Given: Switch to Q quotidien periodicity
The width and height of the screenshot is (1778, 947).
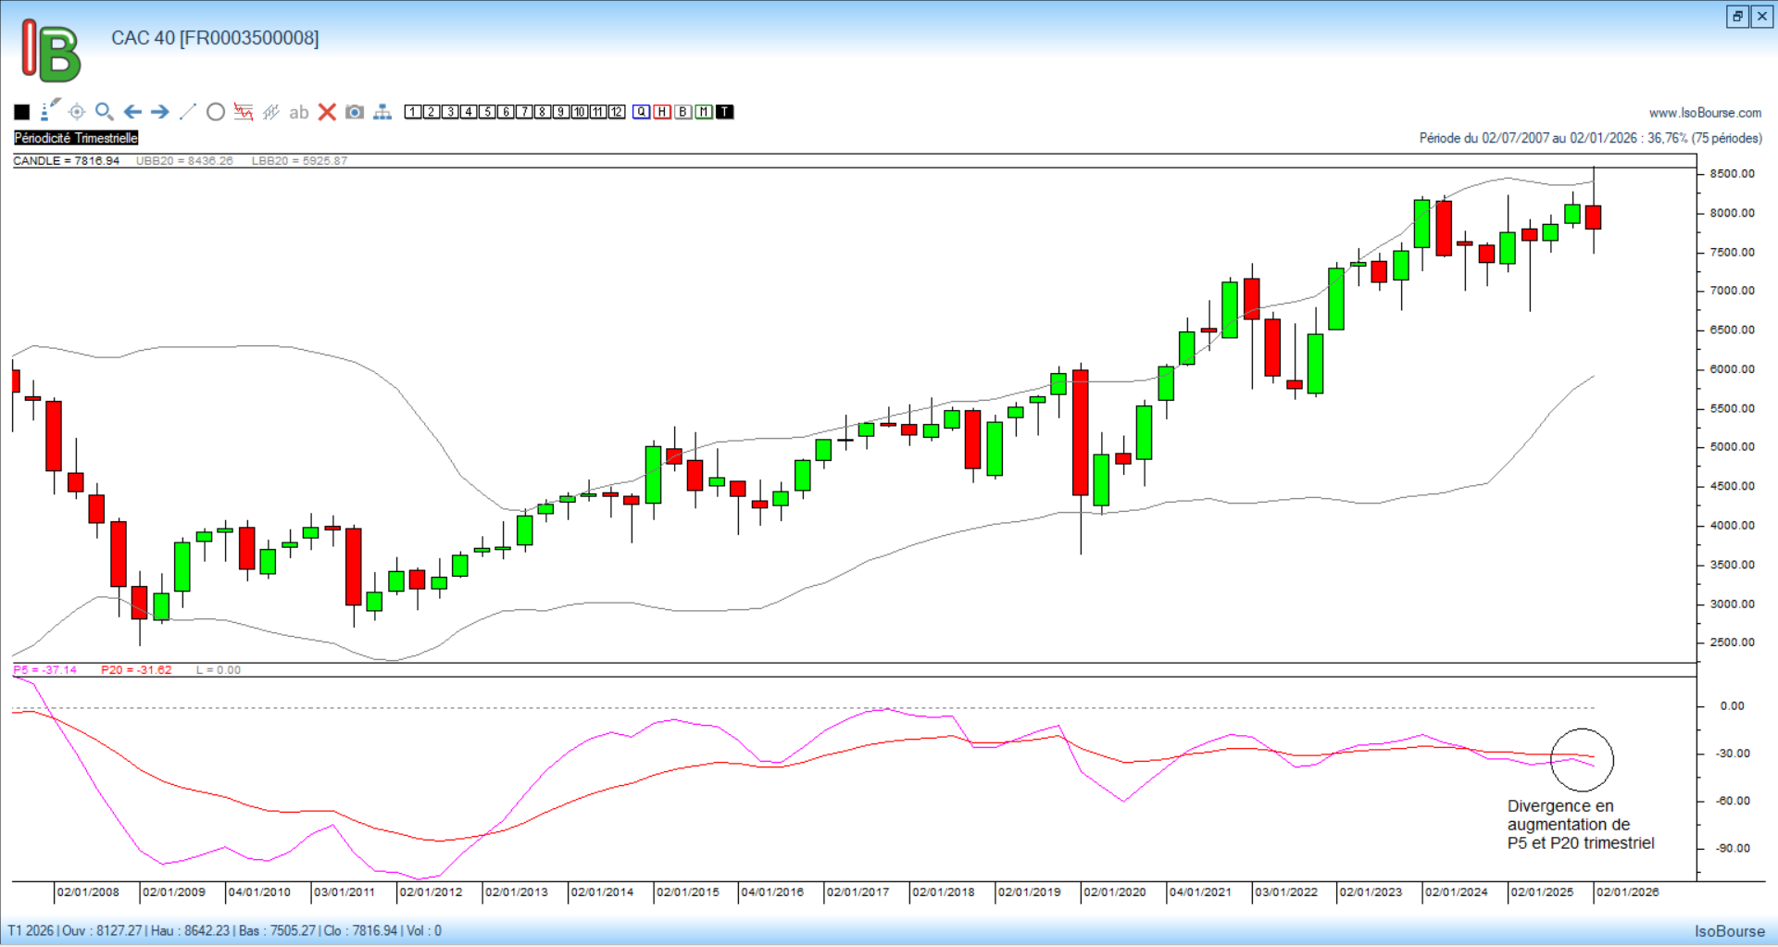Looking at the screenshot, I should coord(641,112).
